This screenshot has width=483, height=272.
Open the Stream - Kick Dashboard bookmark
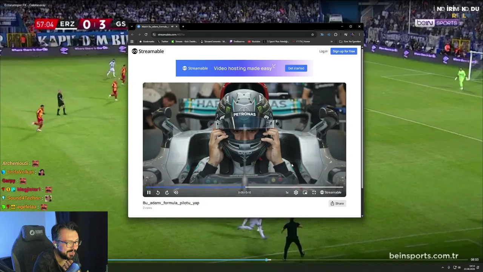click(x=184, y=42)
